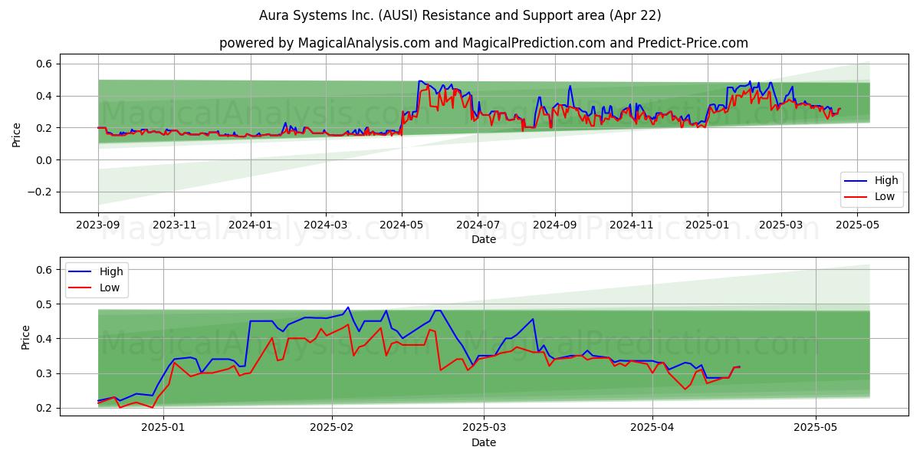Click the '2024-01' tick label on the upper chart
Viewport: 920px width, 460px height.
[x=251, y=224]
